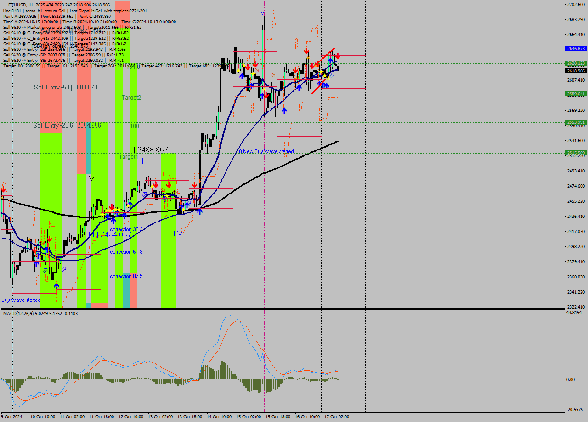Image resolution: width=588 pixels, height=422 pixels.
Task: Click the 'Sell %10 @ C_Entry61' line
Action: tap(66, 38)
